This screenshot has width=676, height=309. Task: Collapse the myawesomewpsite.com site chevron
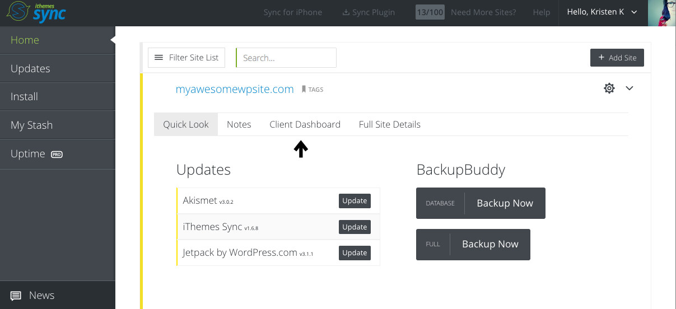(630, 88)
